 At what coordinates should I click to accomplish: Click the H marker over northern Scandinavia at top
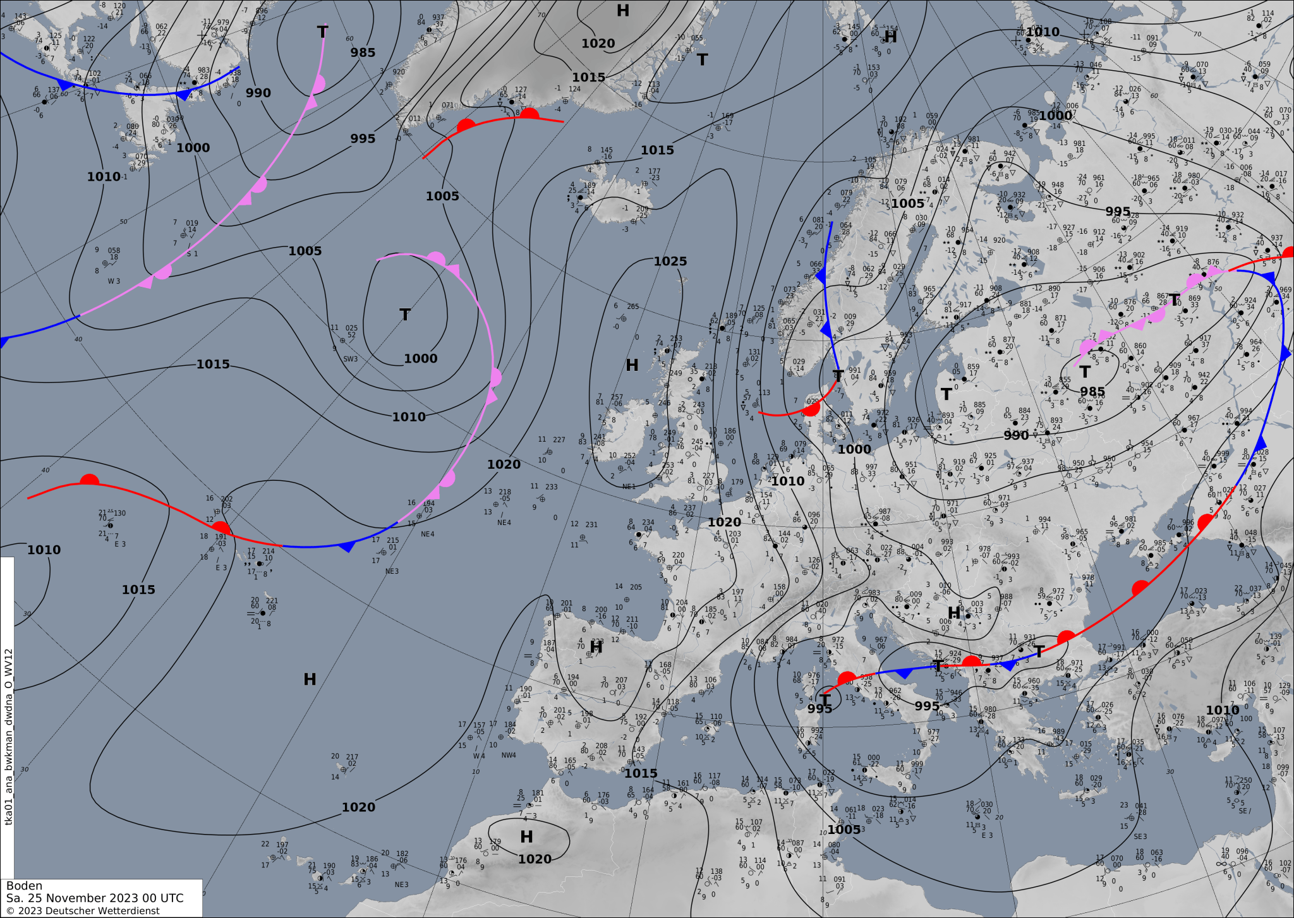(891, 37)
